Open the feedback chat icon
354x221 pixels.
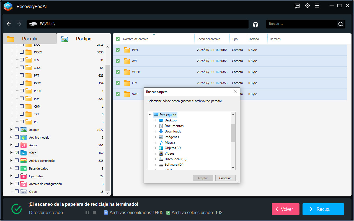tap(297, 6)
